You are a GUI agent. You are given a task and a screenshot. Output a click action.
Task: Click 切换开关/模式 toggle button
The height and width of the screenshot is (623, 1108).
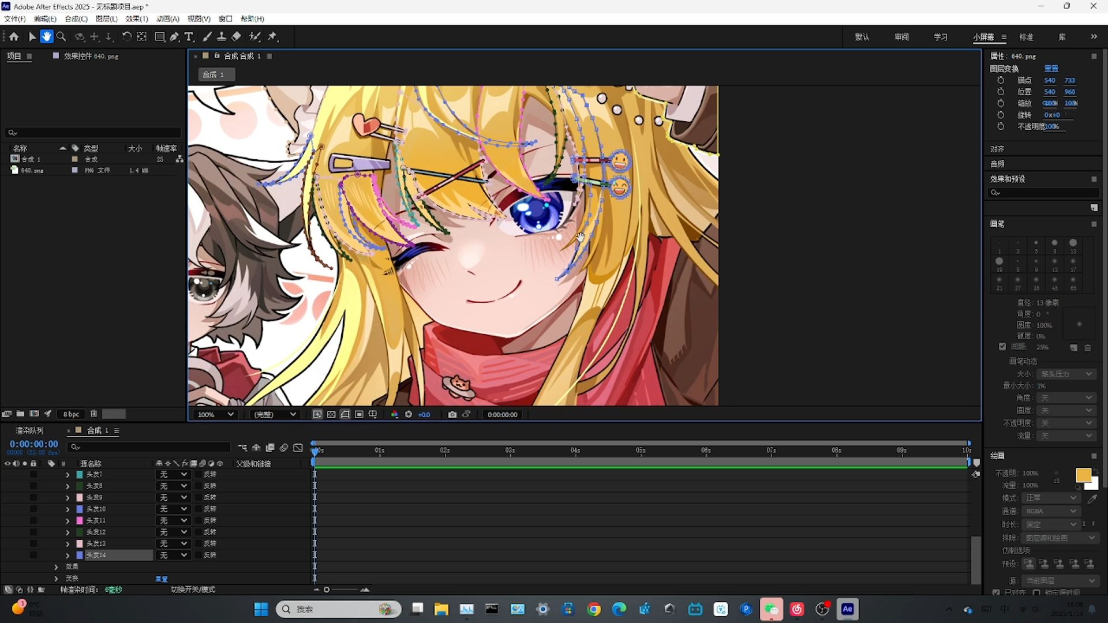pos(193,590)
